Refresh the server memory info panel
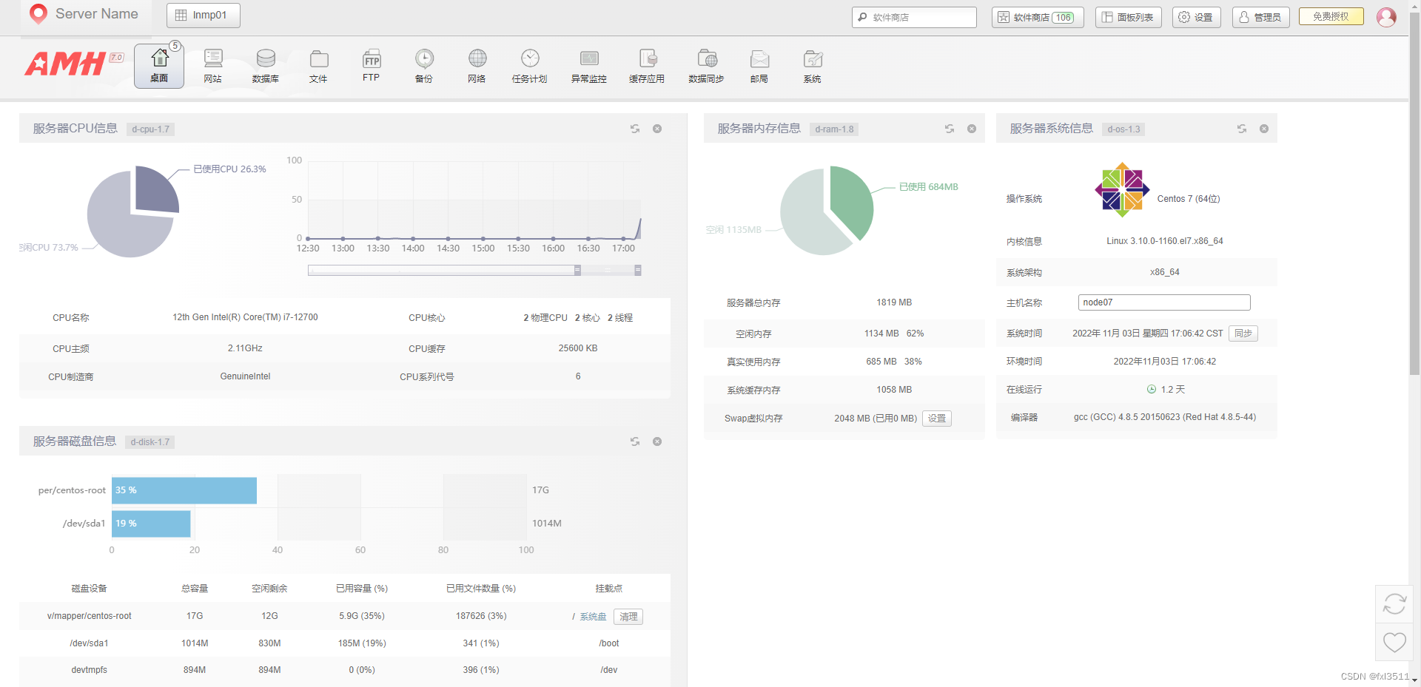This screenshot has height=687, width=1421. pos(950,128)
